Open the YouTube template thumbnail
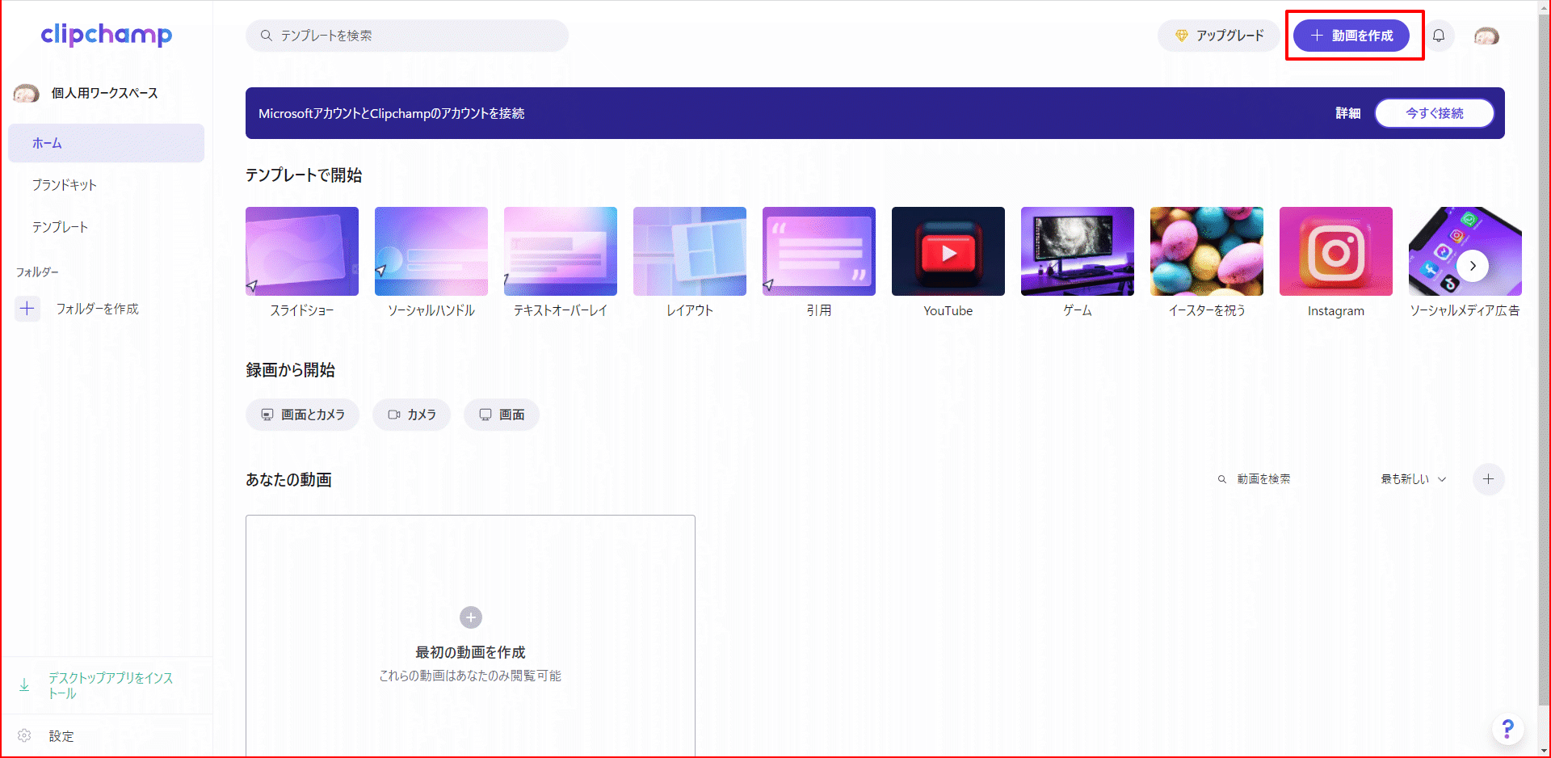This screenshot has height=758, width=1551. click(x=948, y=252)
